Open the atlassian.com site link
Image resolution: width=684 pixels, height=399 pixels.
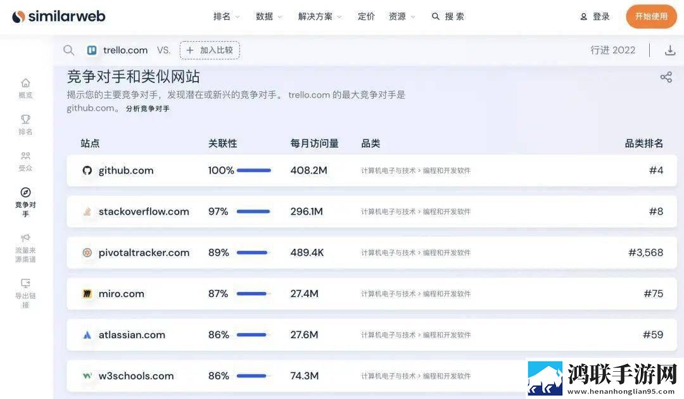pyautogui.click(x=132, y=335)
